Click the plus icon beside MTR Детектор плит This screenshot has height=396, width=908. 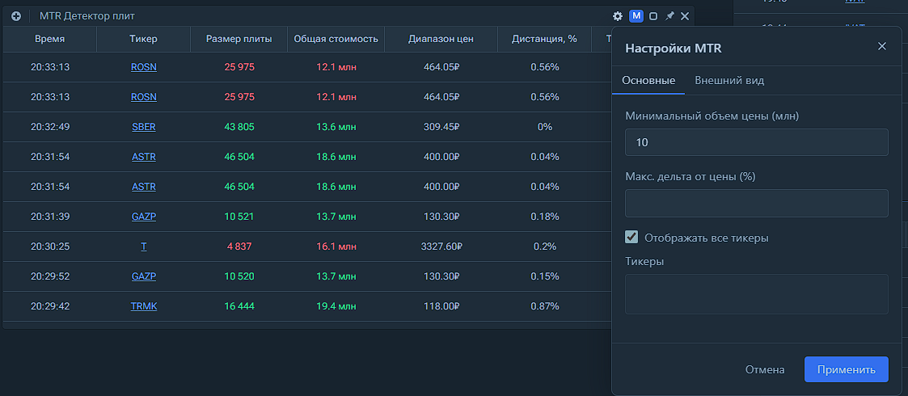click(15, 16)
